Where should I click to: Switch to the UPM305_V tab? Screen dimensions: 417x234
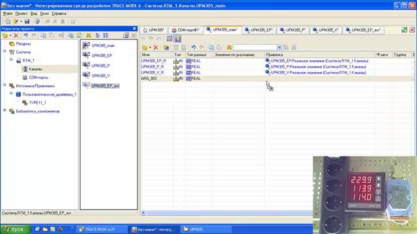[x=326, y=30]
